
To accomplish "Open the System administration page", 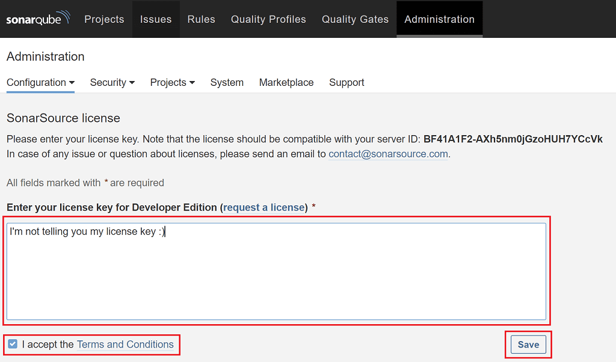I will pos(227,82).
